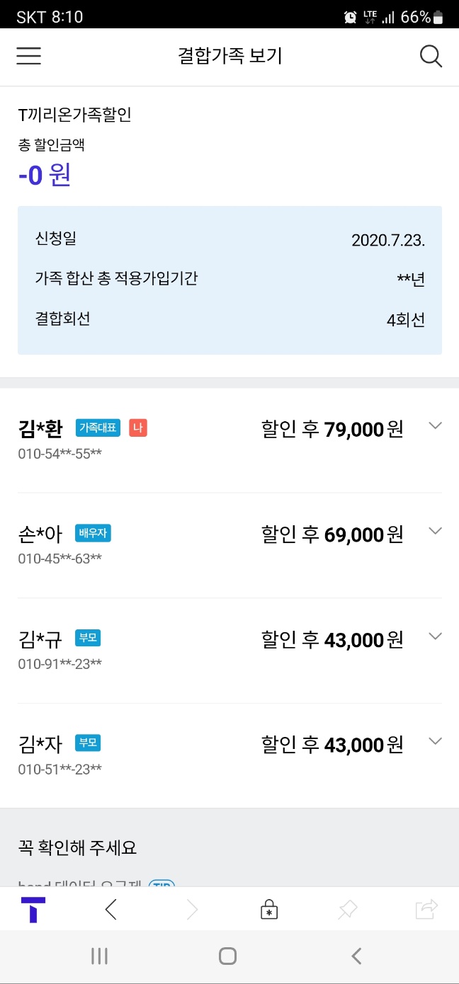This screenshot has width=459, height=984.
Task: Tap the 가족대표 badge next to 김*환
Action: click(x=98, y=428)
